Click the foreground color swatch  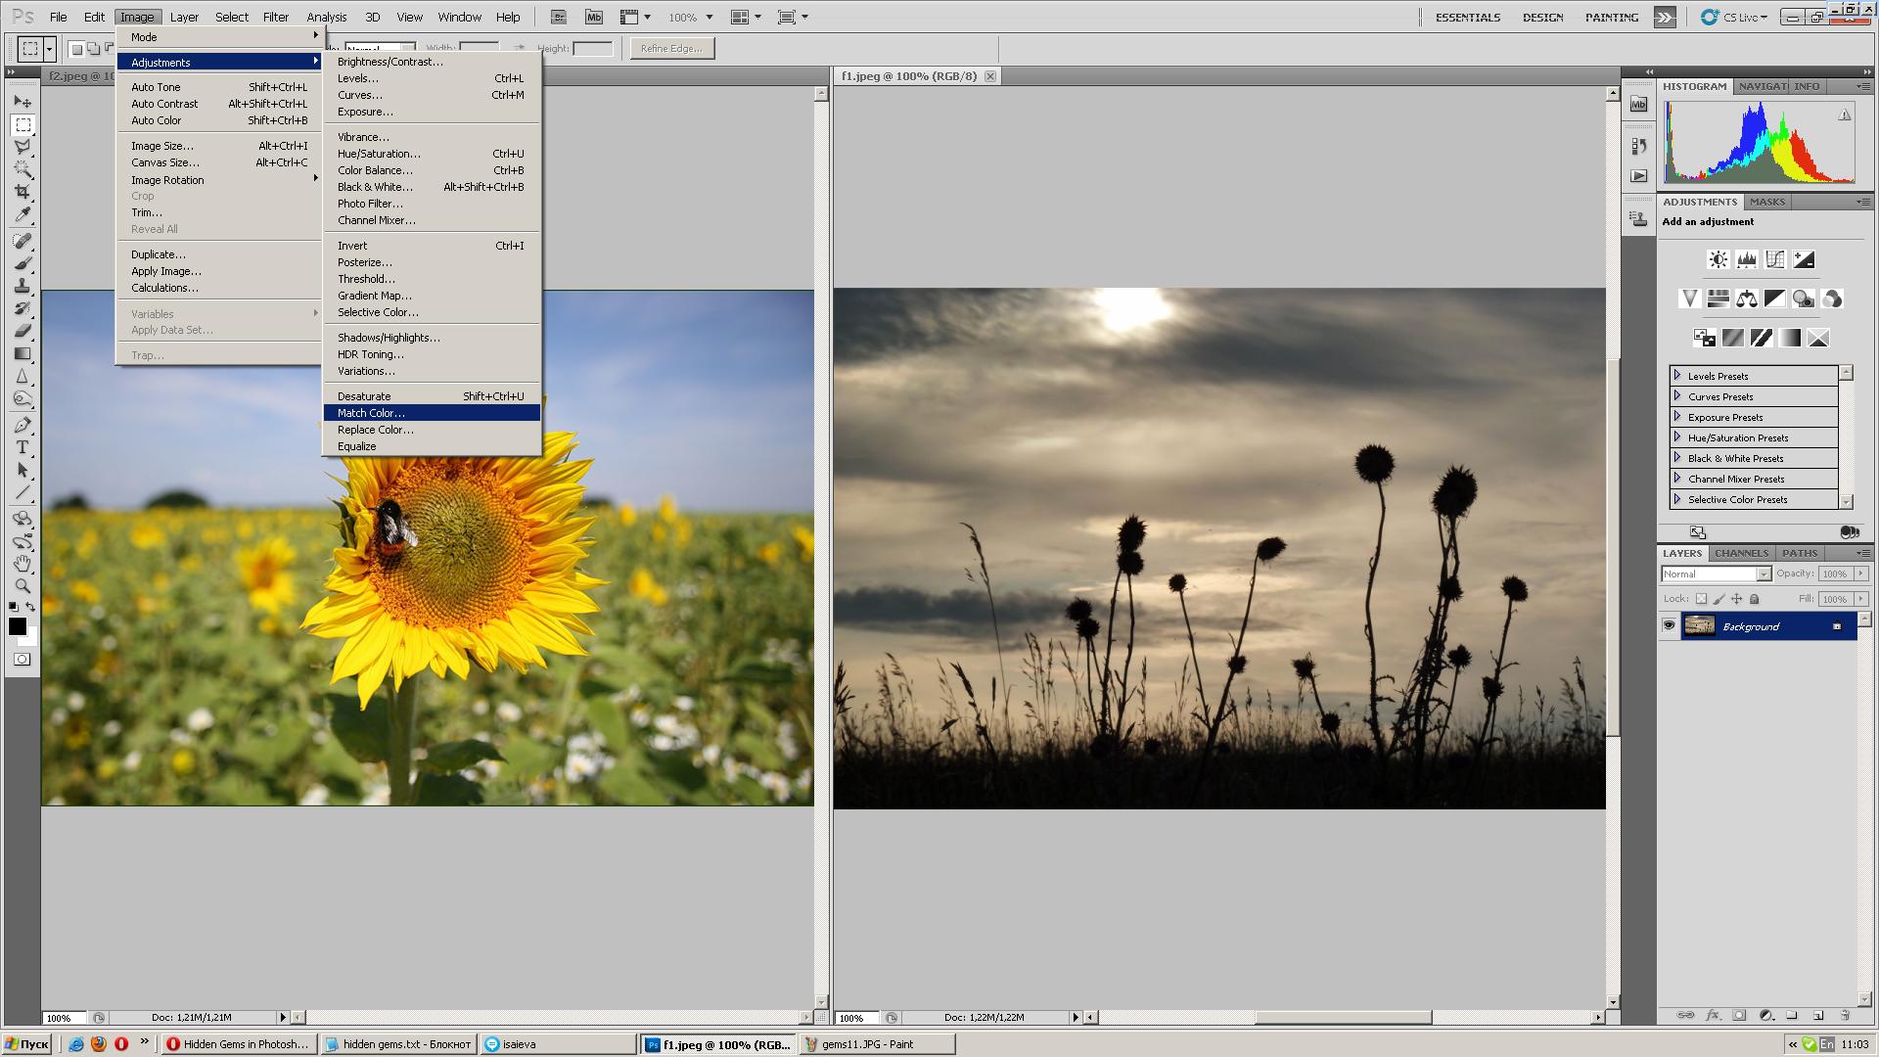click(x=17, y=626)
